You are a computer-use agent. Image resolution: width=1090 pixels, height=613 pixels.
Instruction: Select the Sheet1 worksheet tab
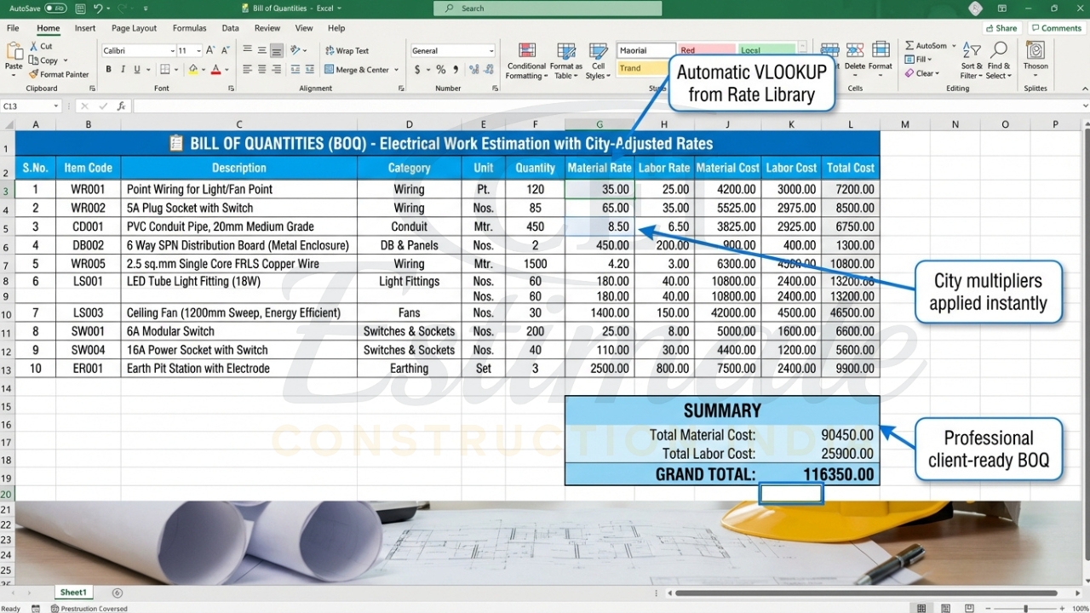pyautogui.click(x=72, y=592)
